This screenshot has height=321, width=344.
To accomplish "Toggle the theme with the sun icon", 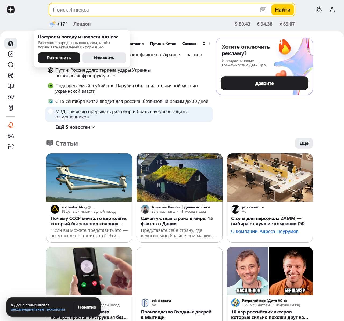I will [x=318, y=10].
